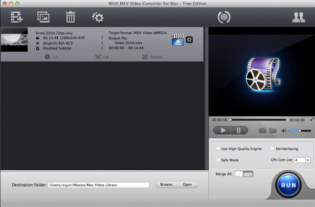Expand the Disabled Subtitle selector

[x=102, y=48]
